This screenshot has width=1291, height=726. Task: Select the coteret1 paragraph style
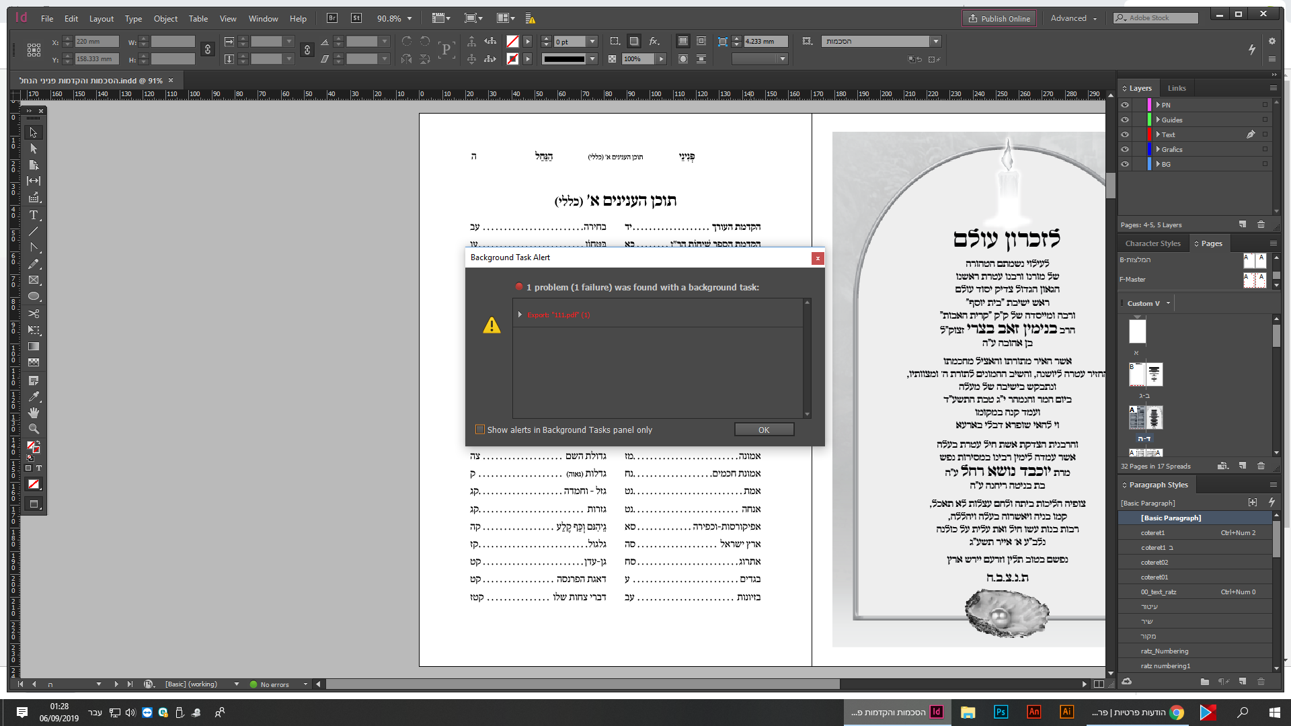tap(1152, 532)
